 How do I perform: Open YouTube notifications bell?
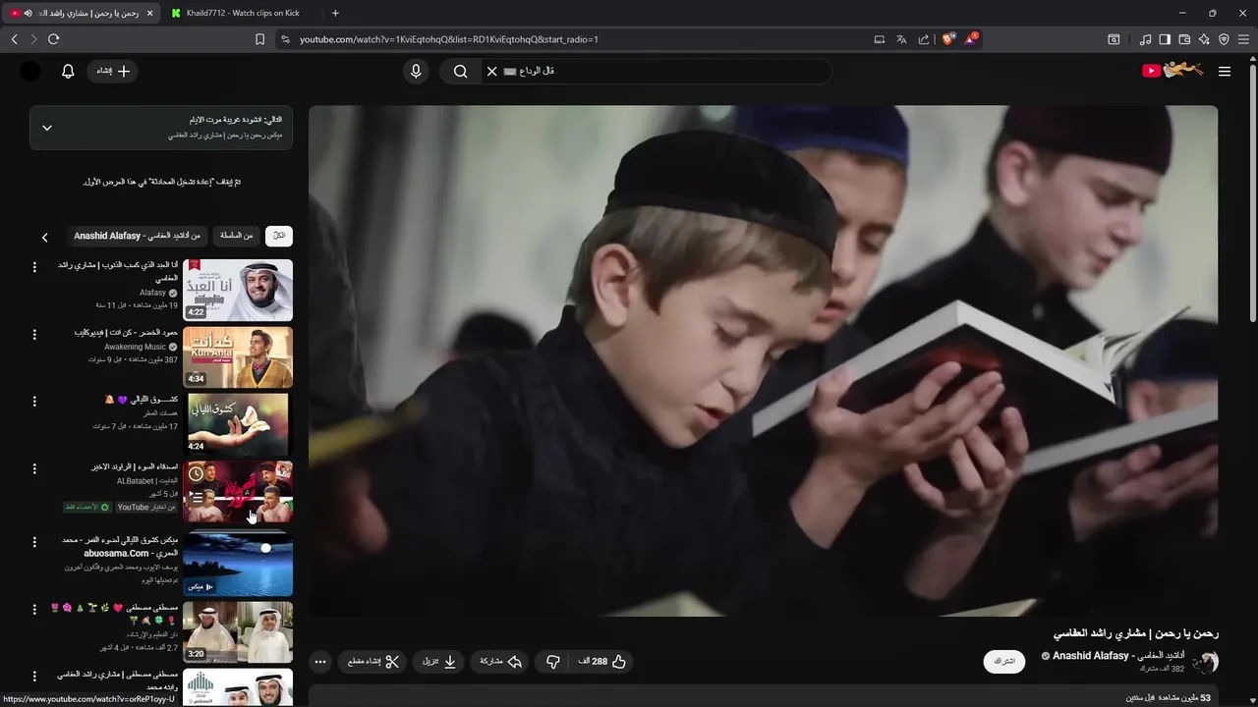coord(68,71)
